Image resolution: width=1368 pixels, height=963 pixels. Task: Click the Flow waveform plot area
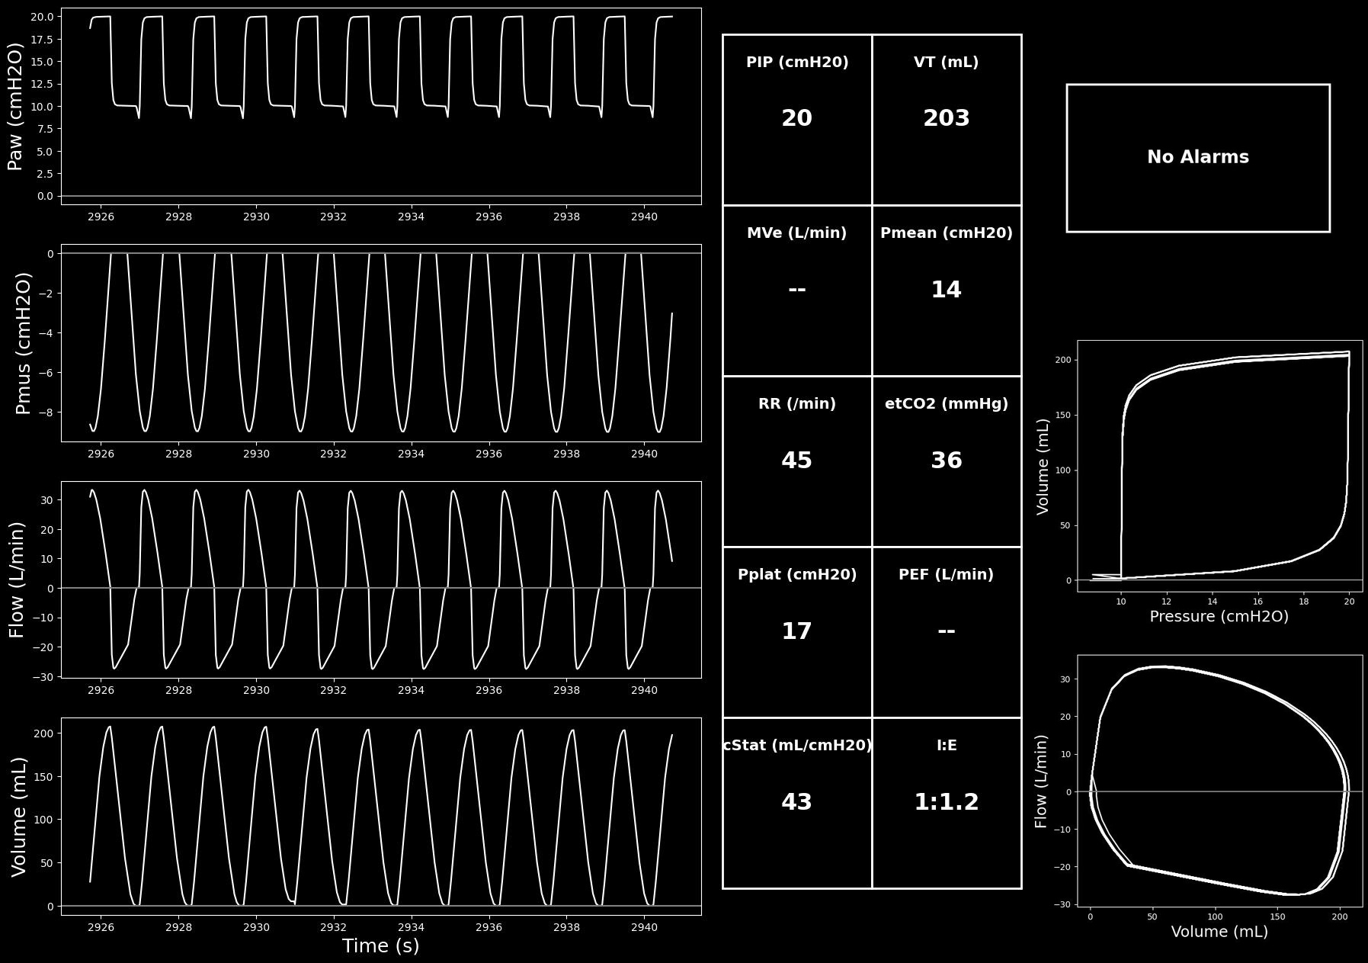[x=381, y=579]
